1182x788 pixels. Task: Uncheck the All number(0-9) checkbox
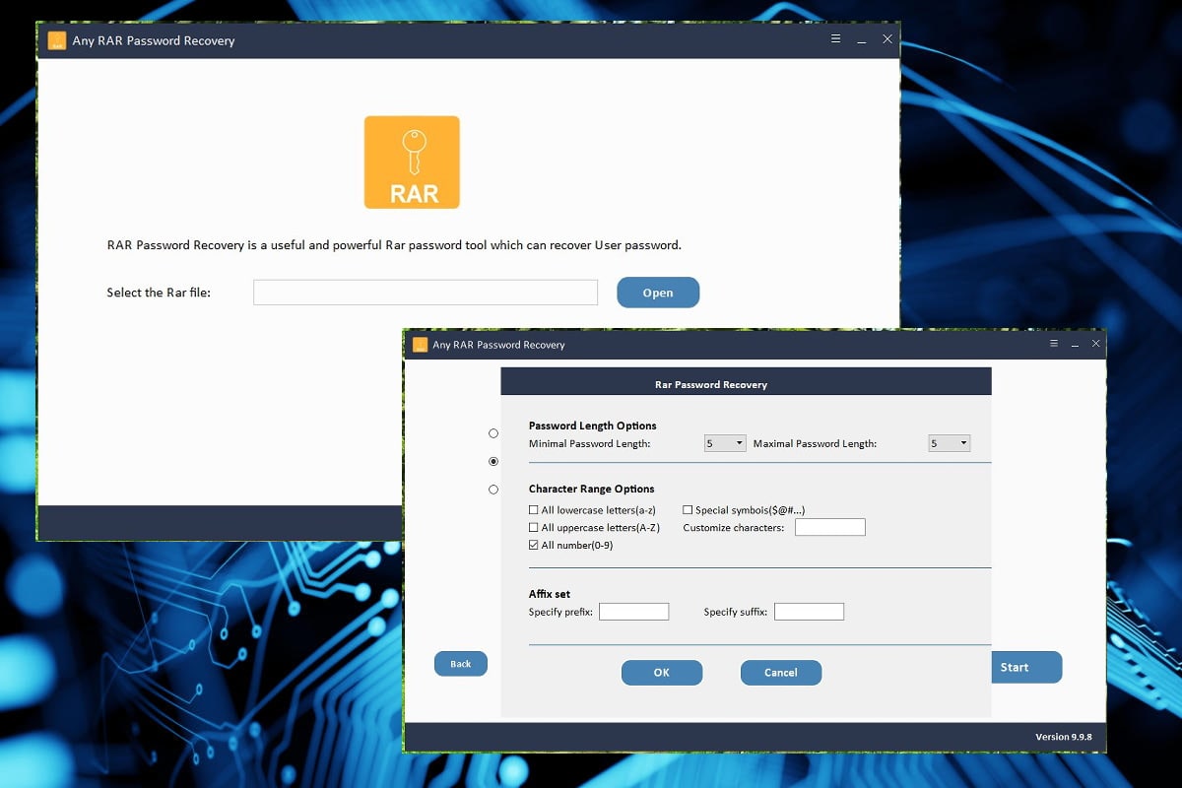[534, 545]
